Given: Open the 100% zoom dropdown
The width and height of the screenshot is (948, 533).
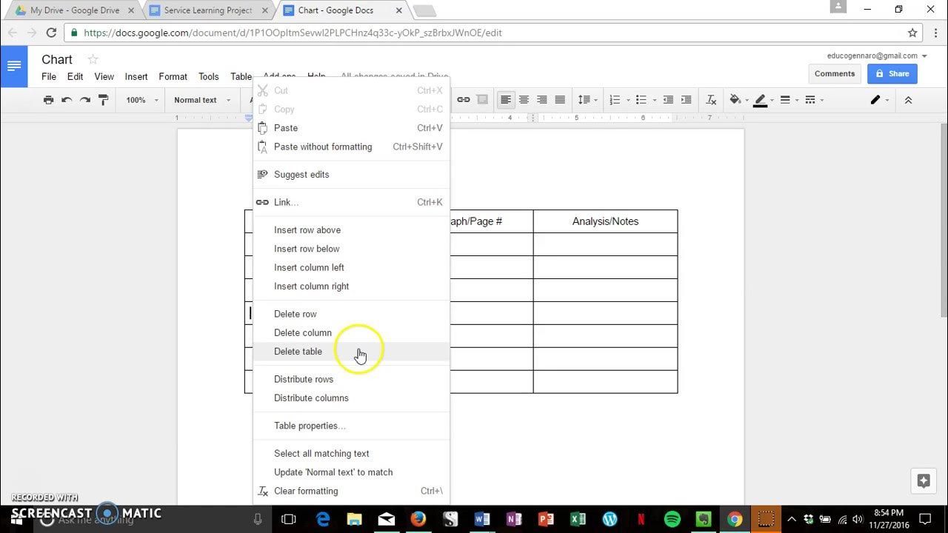Looking at the screenshot, I should coord(141,100).
